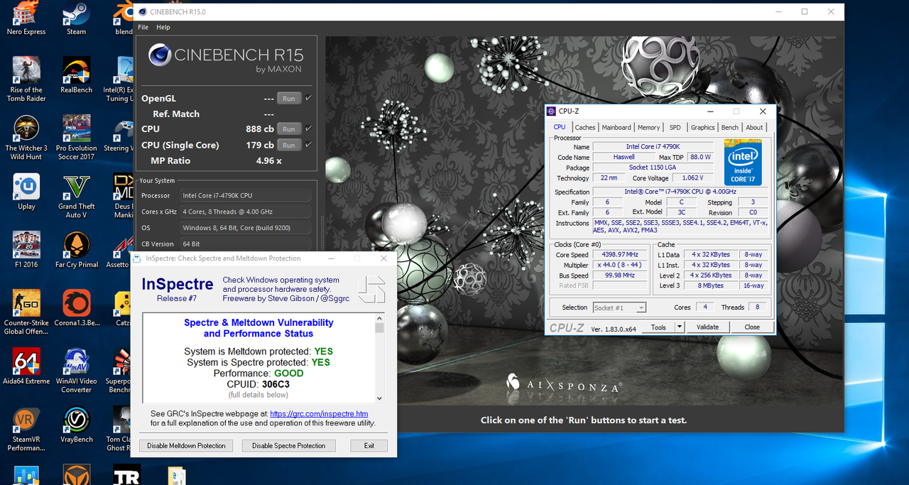
Task: Switch to the Graphics tab in CPU-Z
Action: click(703, 128)
